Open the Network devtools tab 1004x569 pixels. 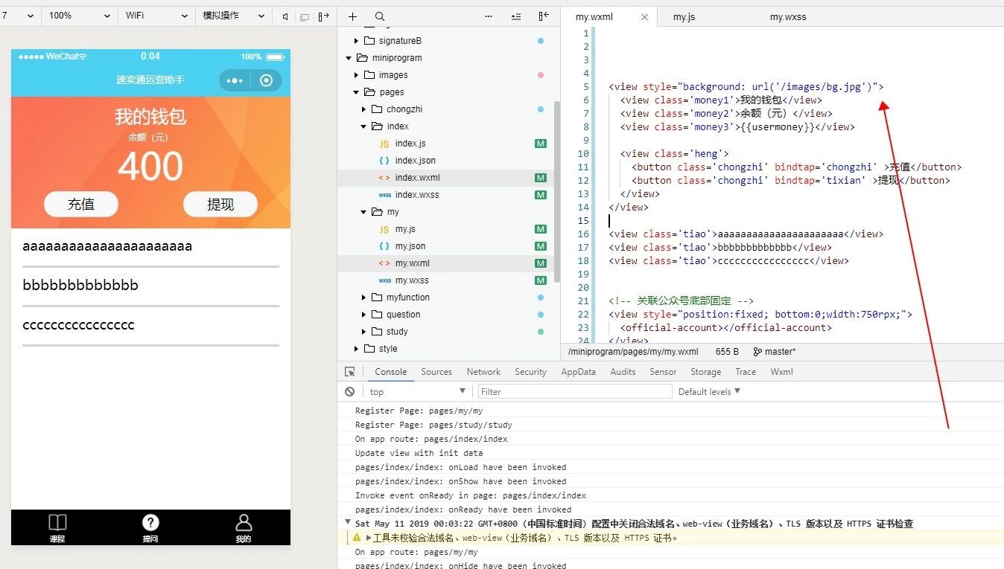coord(483,372)
